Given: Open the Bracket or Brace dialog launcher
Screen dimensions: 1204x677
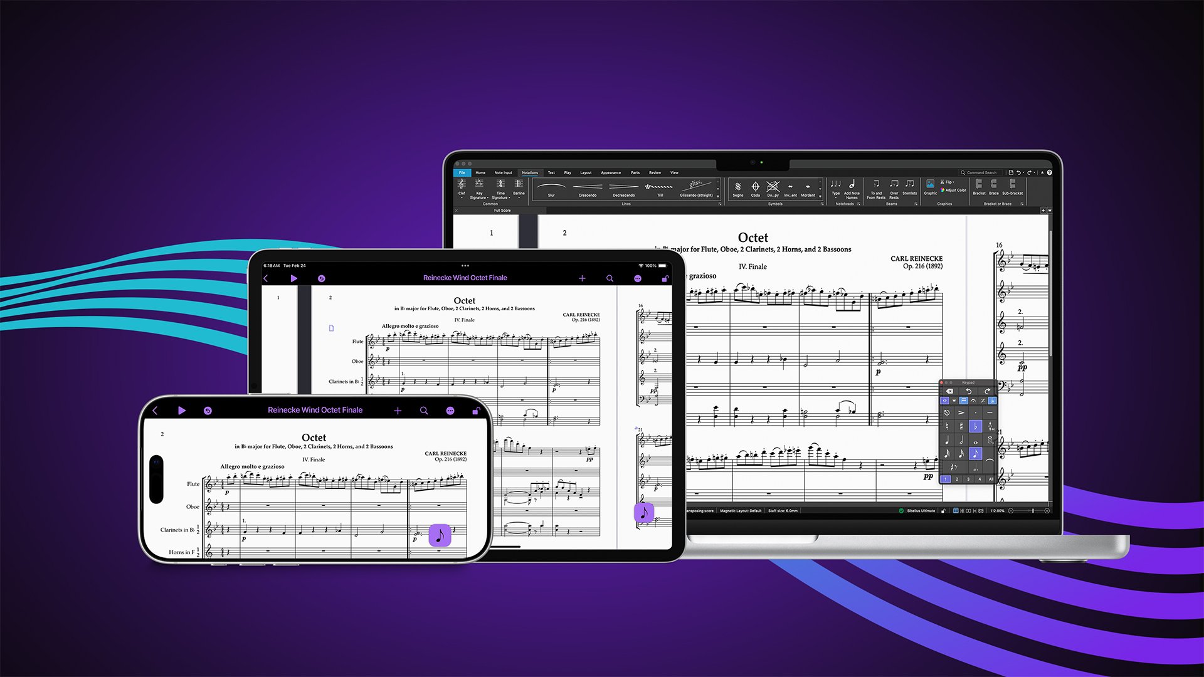Looking at the screenshot, I should point(1022,204).
